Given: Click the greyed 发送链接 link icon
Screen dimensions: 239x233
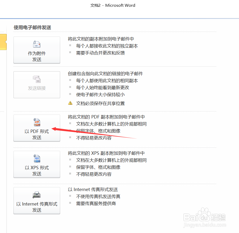Looking at the screenshot, I should pos(37,79).
